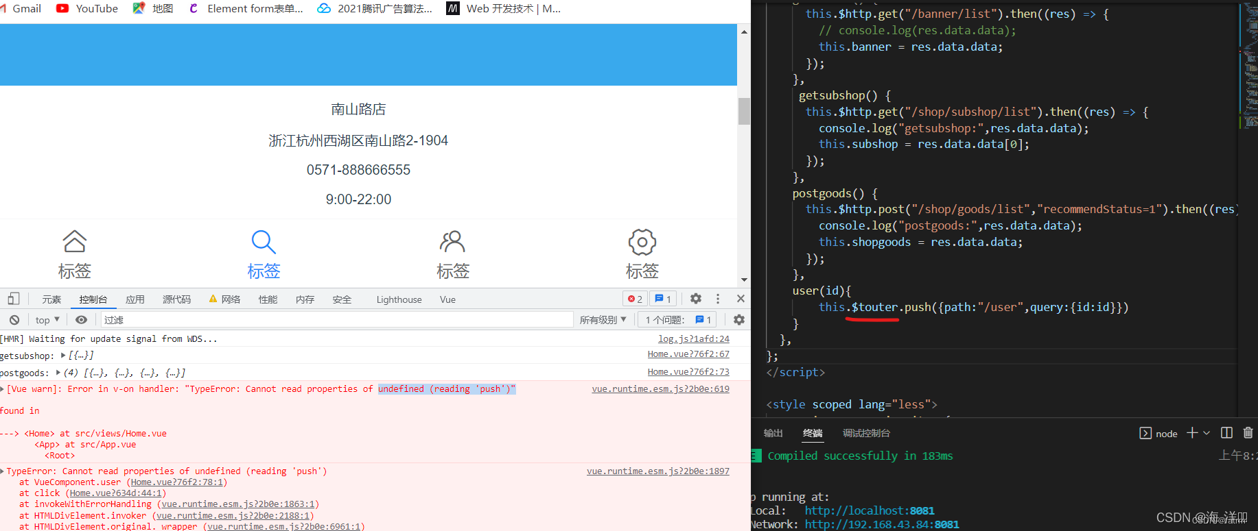Expand the postgoods (4) array in the console
The width and height of the screenshot is (1258, 531).
coord(58,373)
